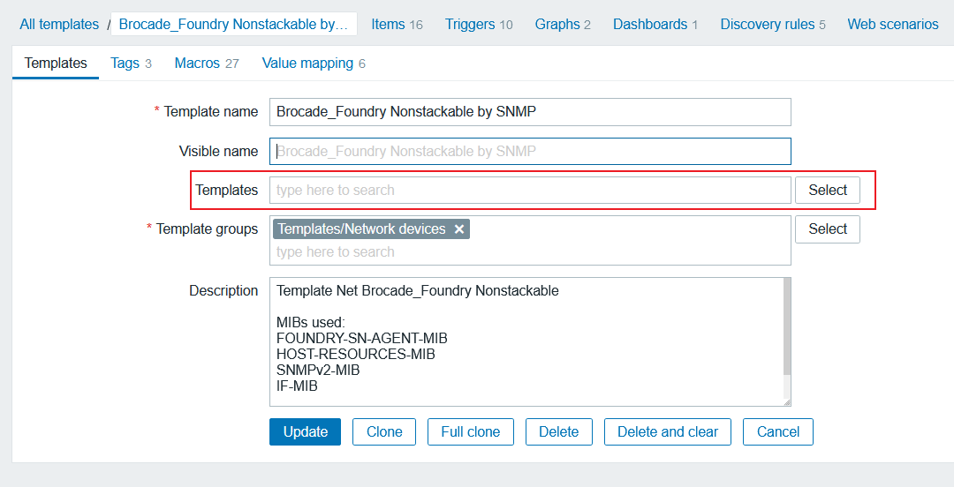Click the SNMPv2-MIB text line
The image size is (954, 487).
318,370
